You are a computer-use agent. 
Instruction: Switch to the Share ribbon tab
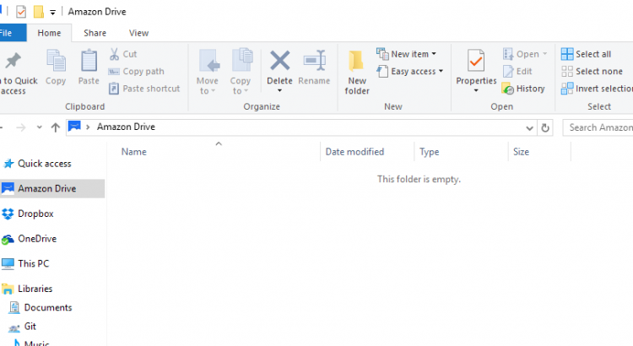coord(95,33)
